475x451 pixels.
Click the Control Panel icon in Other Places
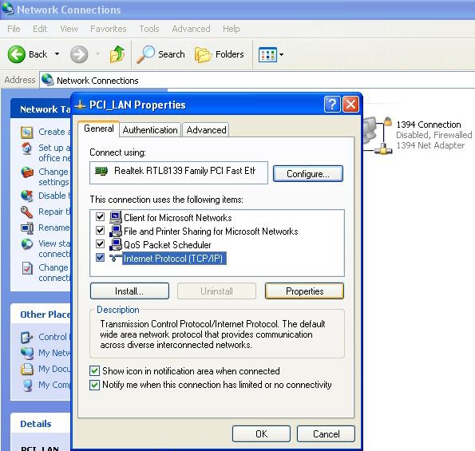[x=26, y=337]
